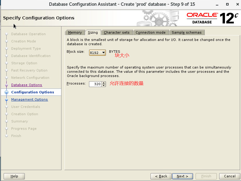241x181 pixels.
Task: Go to the Management Options step
Action: coord(29,99)
